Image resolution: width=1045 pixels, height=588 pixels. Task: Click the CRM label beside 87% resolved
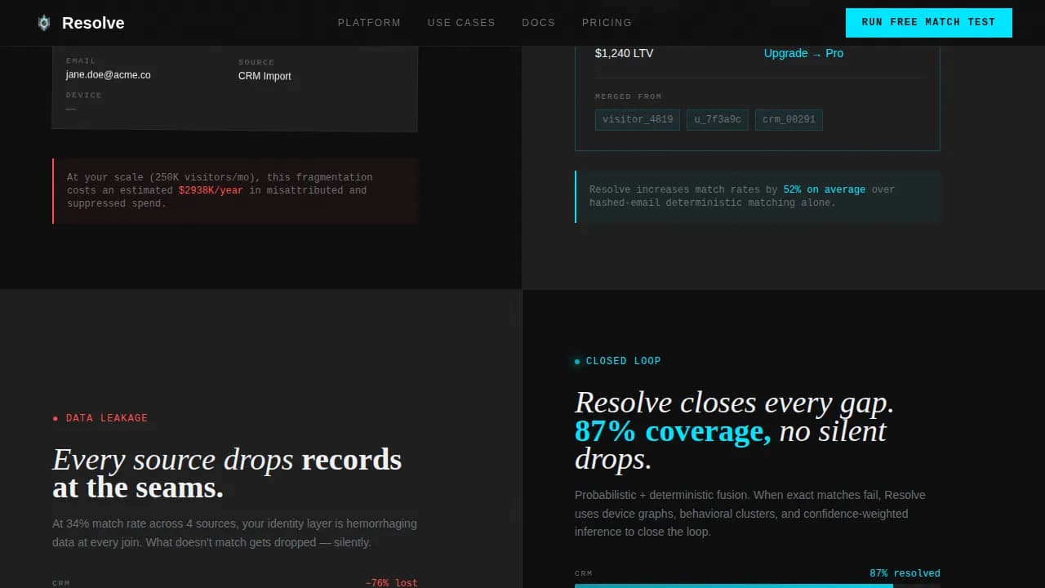[583, 573]
